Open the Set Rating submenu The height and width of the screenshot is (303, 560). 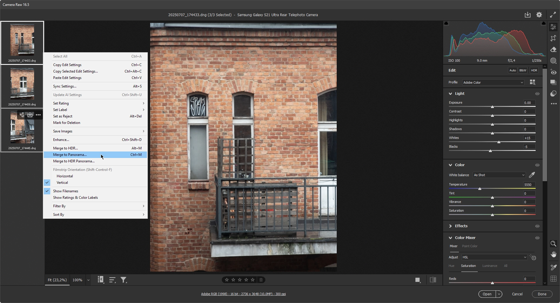pyautogui.click(x=95, y=103)
